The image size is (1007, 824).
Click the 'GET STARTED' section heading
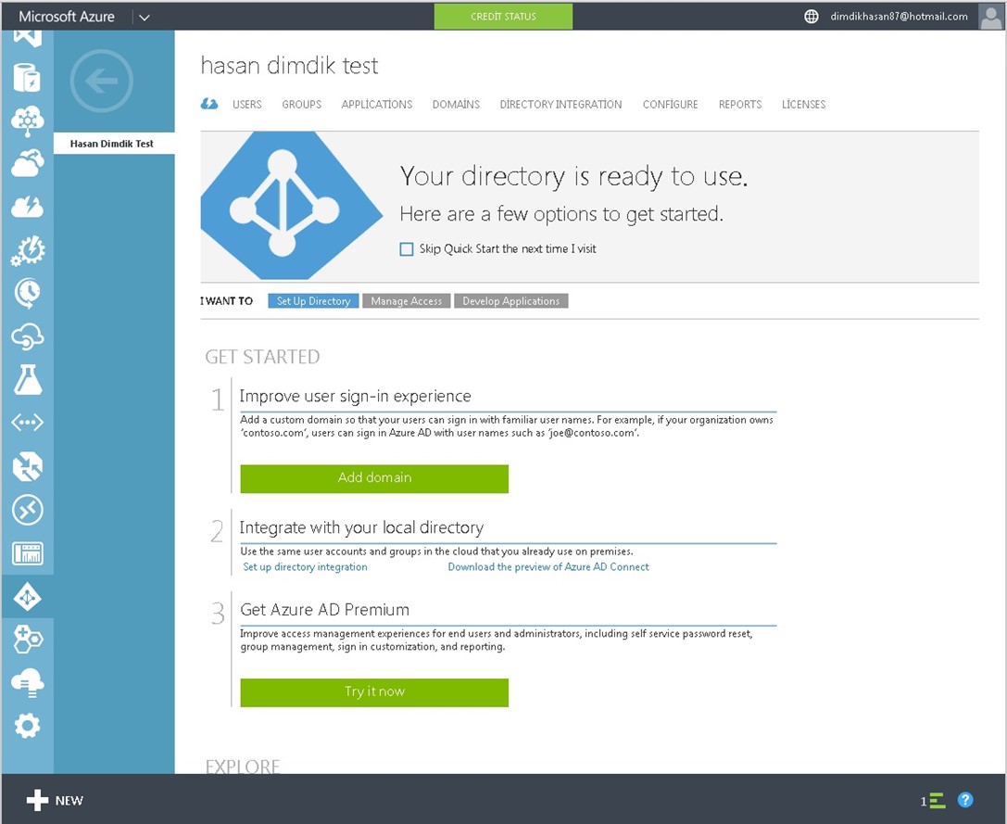[x=262, y=357]
